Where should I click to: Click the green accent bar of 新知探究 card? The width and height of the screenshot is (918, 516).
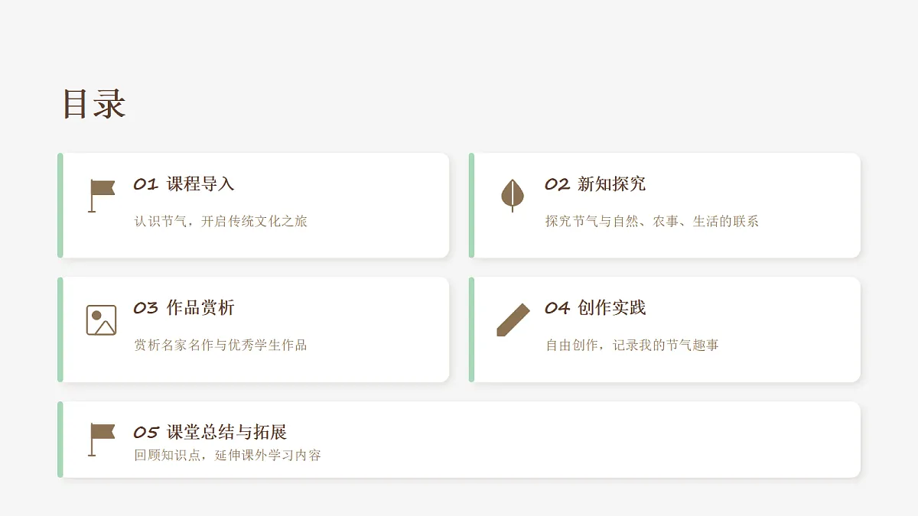(472, 206)
